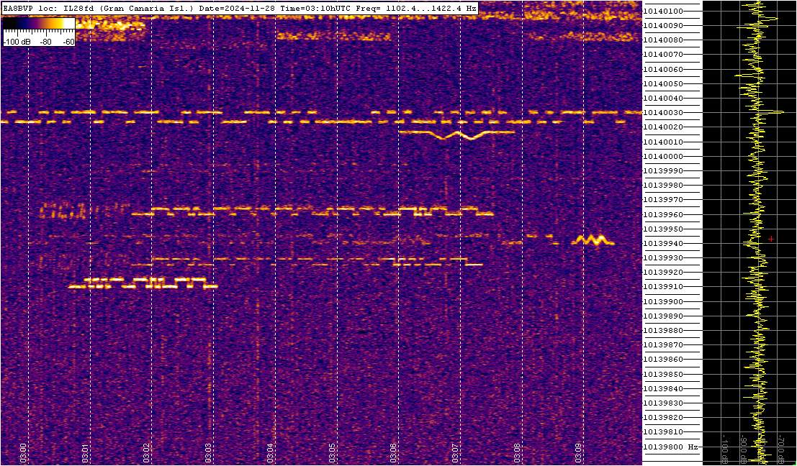797x466 pixels.
Task: Click the 10140020 frequency label
Action: tap(663, 127)
